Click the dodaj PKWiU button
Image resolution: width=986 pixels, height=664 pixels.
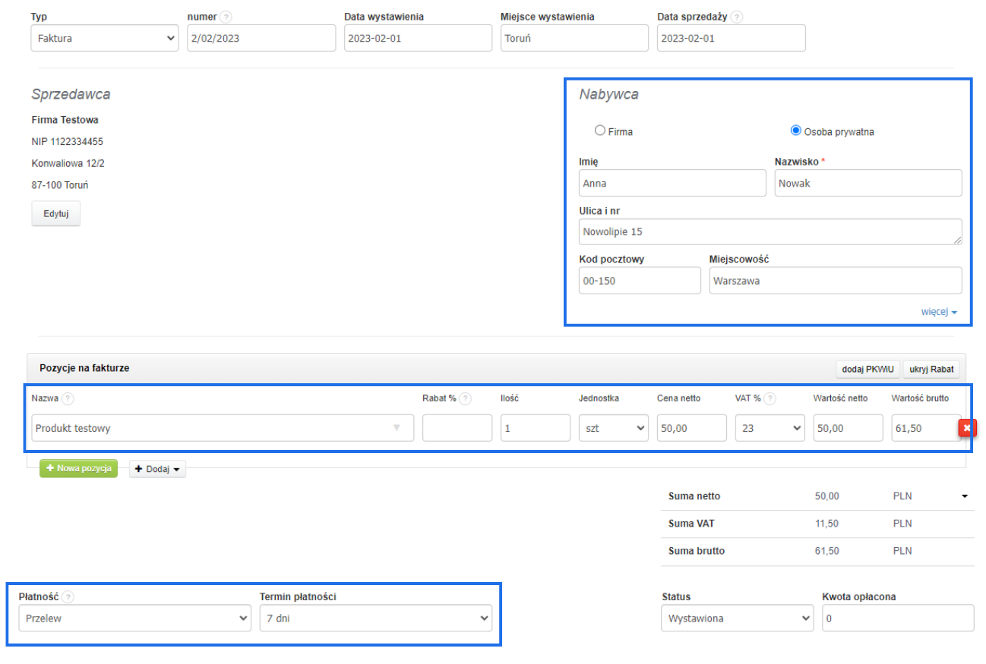pos(868,370)
